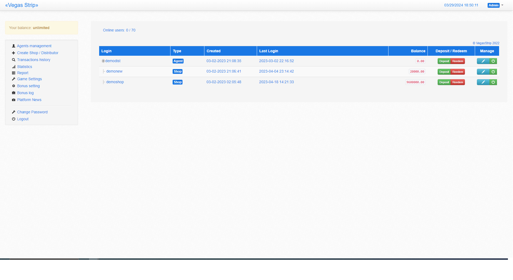Click the power icon beside Logout
513x280 pixels.
coord(14,119)
